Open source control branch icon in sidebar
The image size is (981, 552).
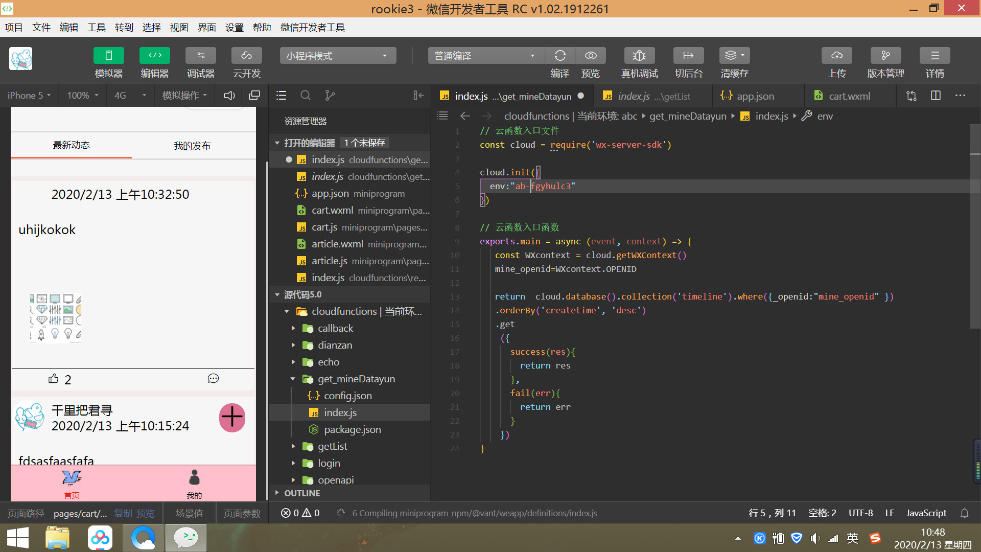[x=330, y=96]
